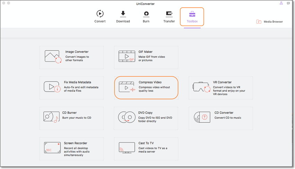Open the Burn disc icon
295x169 pixels.
[x=146, y=14]
